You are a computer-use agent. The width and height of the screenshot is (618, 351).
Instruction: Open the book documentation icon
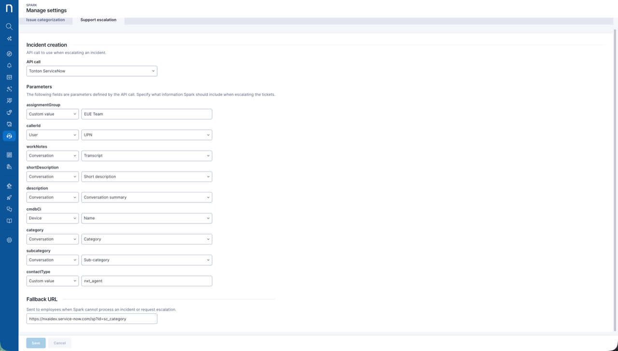(9, 221)
